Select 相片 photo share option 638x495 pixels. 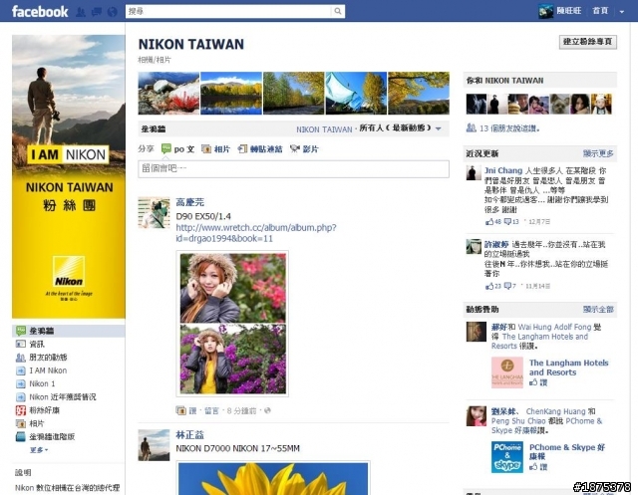[215, 149]
